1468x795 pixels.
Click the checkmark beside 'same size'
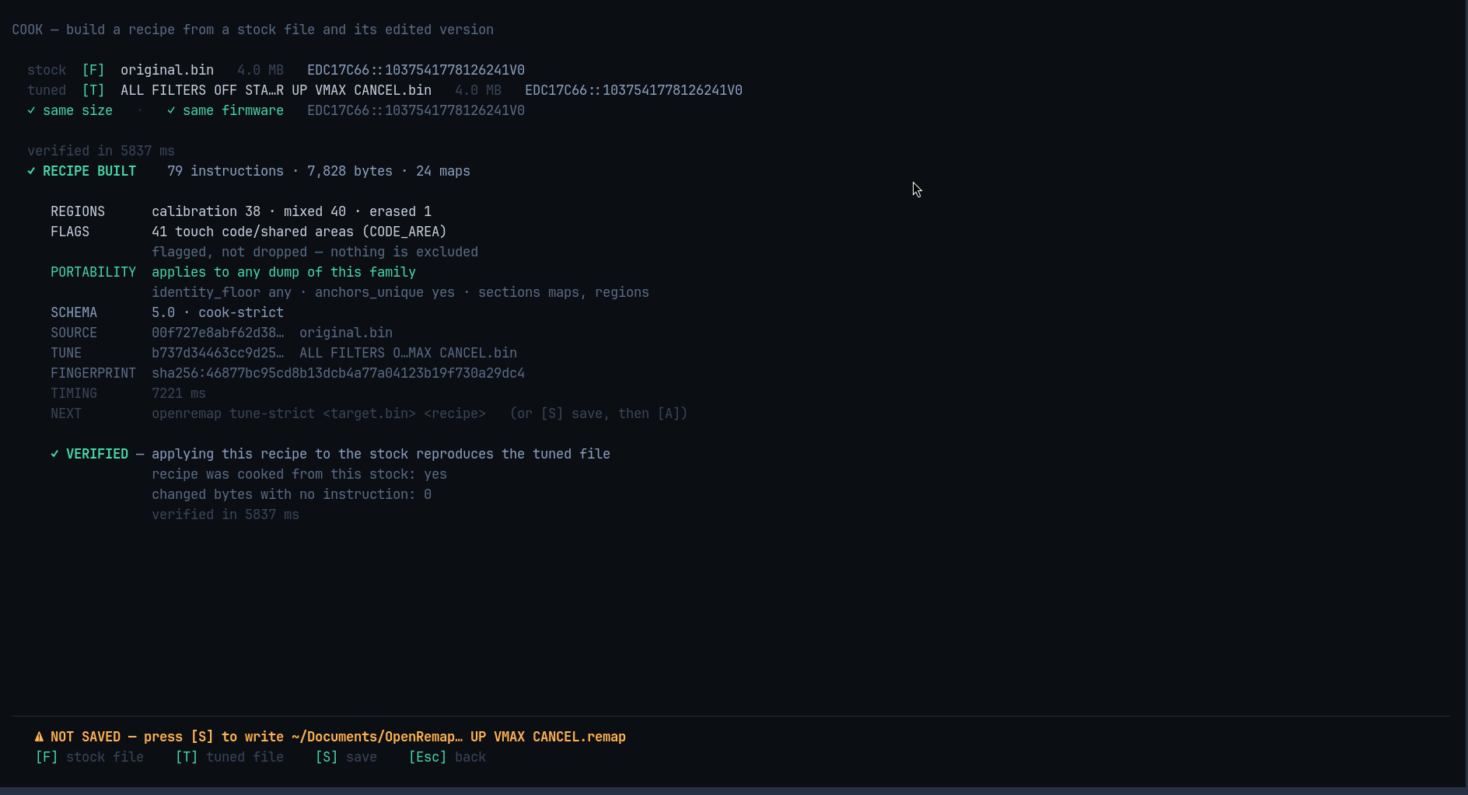point(31,110)
